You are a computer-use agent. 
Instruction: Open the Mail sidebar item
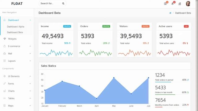pos(10,54)
